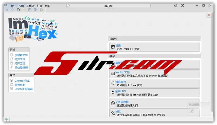Click 其他提供器 link
The height and width of the screenshot is (125, 217).
click(21, 68)
